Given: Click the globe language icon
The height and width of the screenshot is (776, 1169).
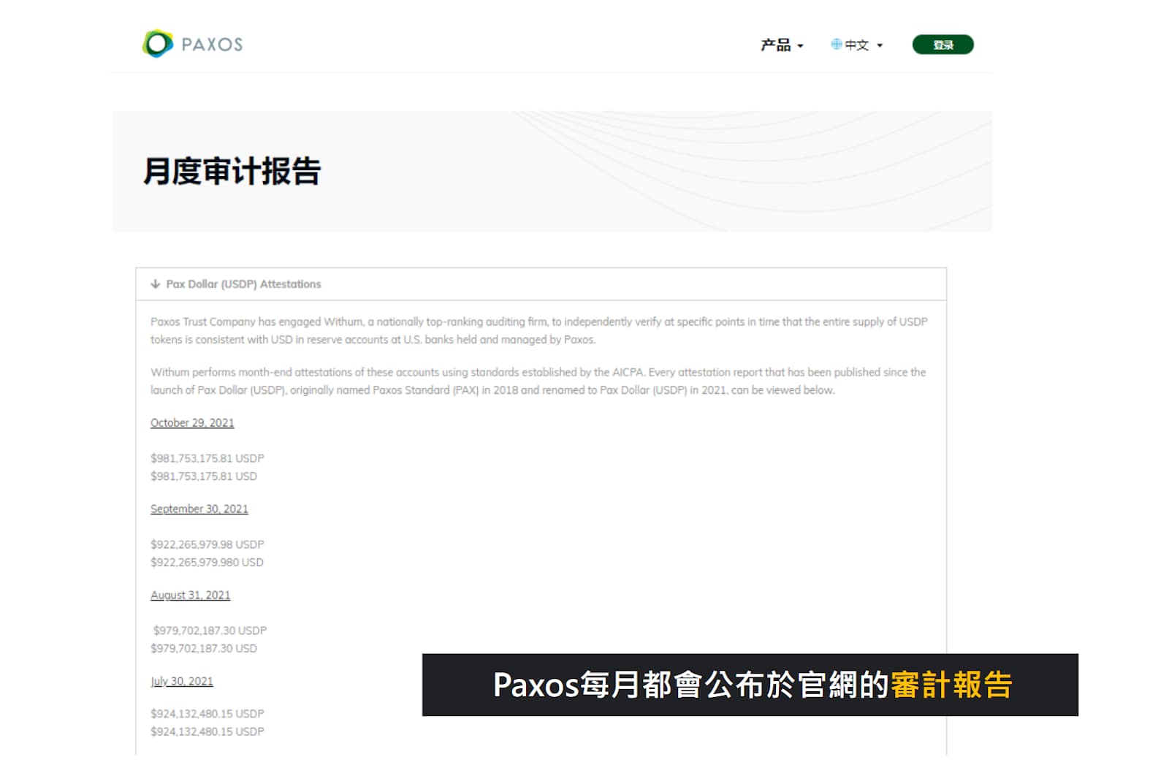Looking at the screenshot, I should pos(836,45).
